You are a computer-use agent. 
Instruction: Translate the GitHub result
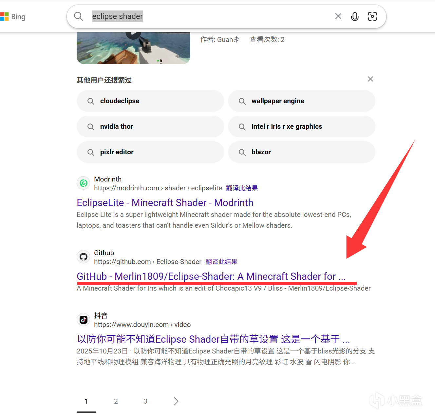point(221,262)
